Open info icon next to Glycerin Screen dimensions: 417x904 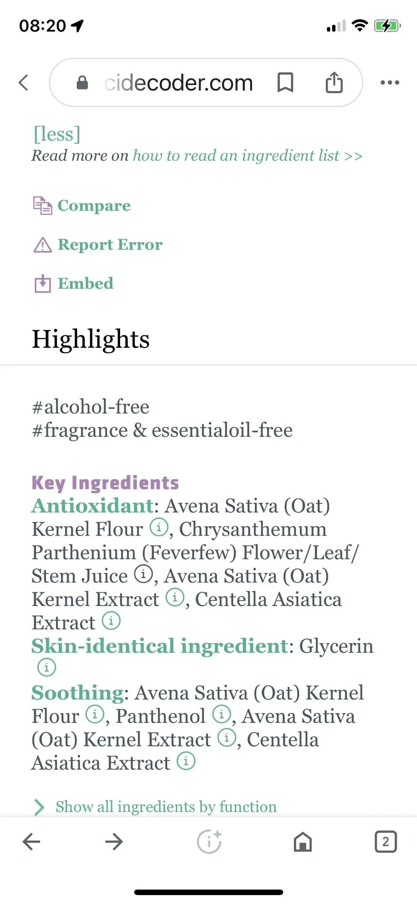(x=47, y=667)
